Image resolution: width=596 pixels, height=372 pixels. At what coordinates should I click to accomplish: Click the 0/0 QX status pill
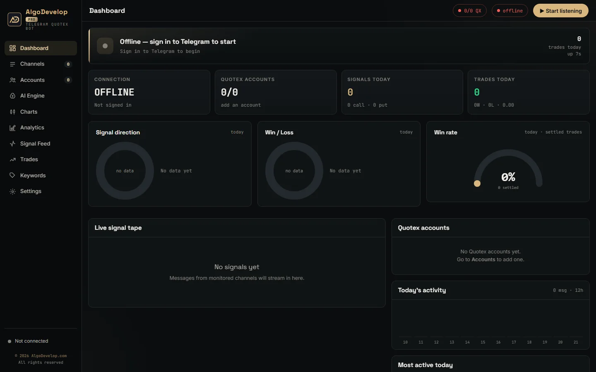point(470,11)
